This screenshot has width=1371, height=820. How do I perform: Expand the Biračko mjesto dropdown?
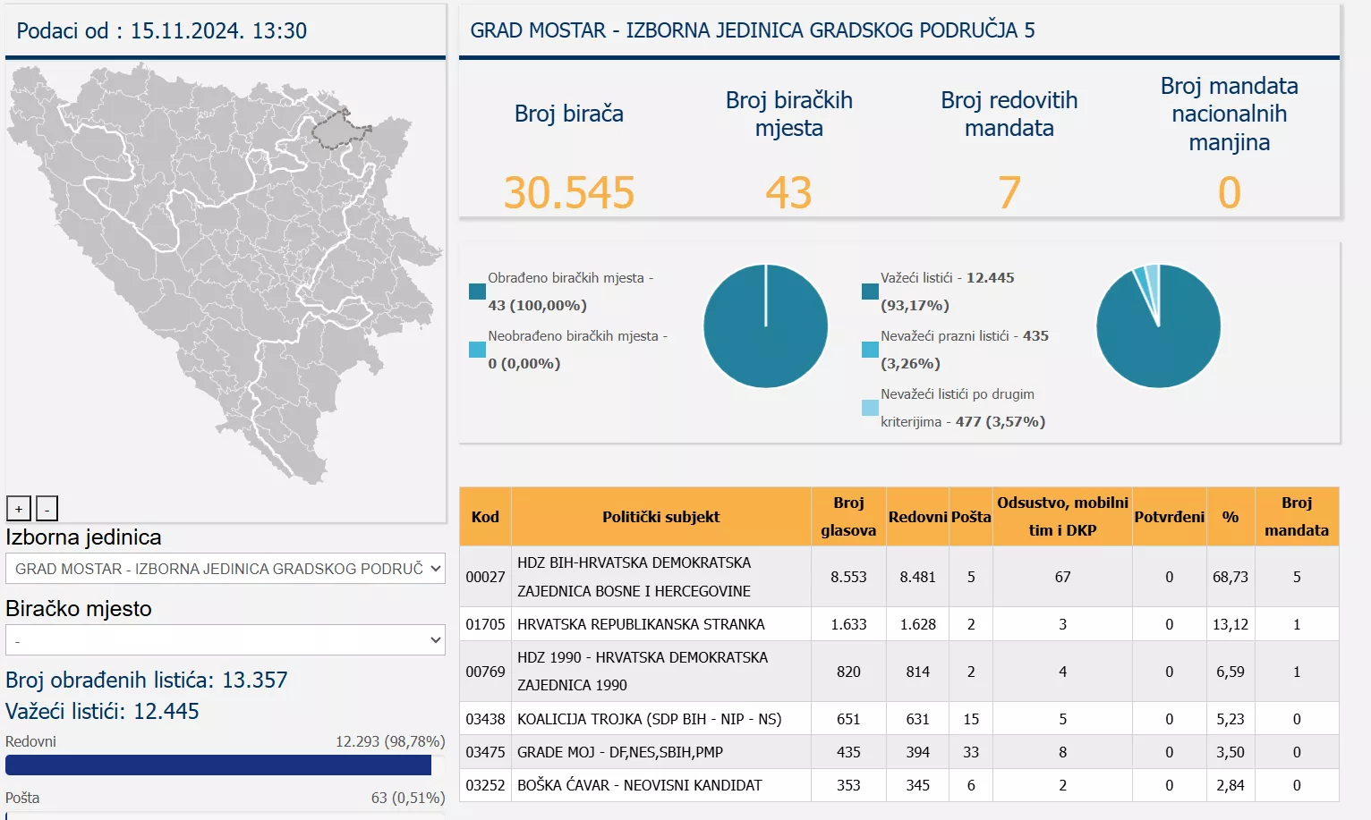[225, 640]
